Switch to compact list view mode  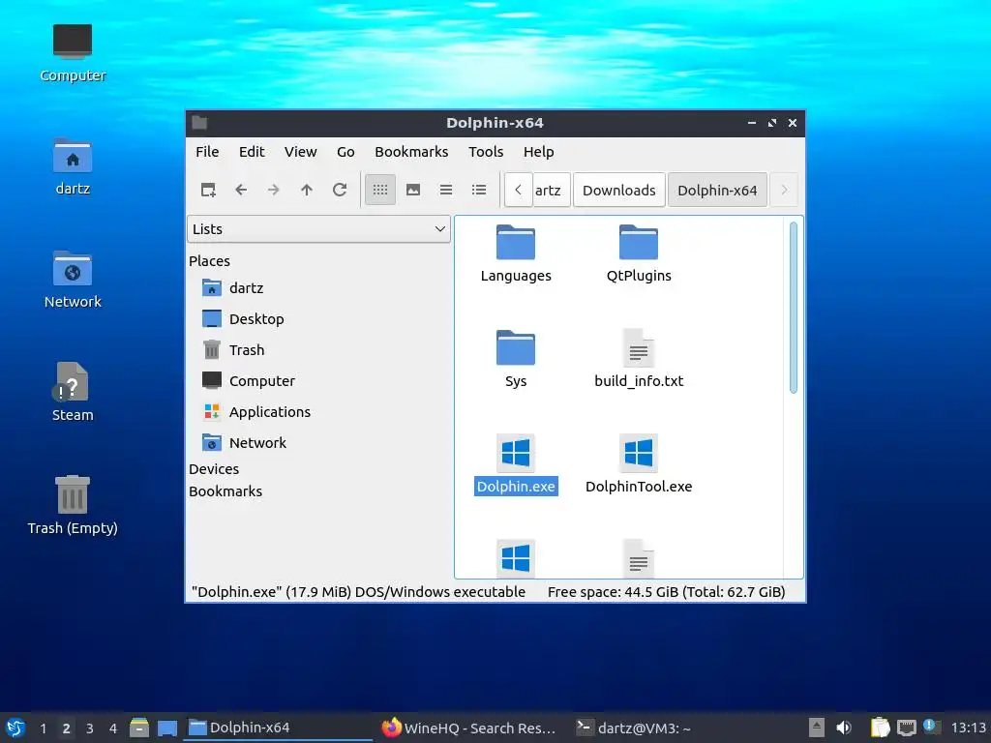point(446,190)
